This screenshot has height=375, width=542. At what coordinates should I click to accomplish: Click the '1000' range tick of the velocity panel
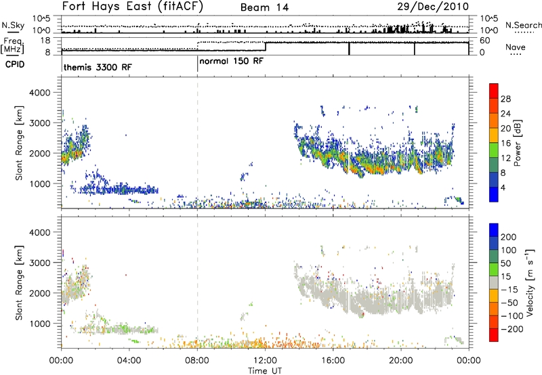[40, 324]
